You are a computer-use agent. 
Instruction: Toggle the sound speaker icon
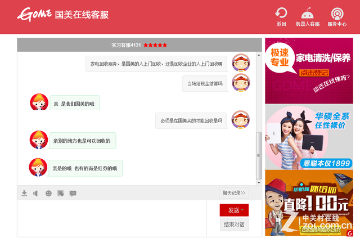(x=35, y=193)
